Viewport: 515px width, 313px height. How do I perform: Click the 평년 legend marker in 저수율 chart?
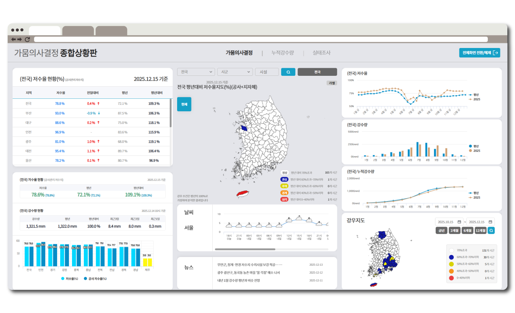[x=470, y=95]
